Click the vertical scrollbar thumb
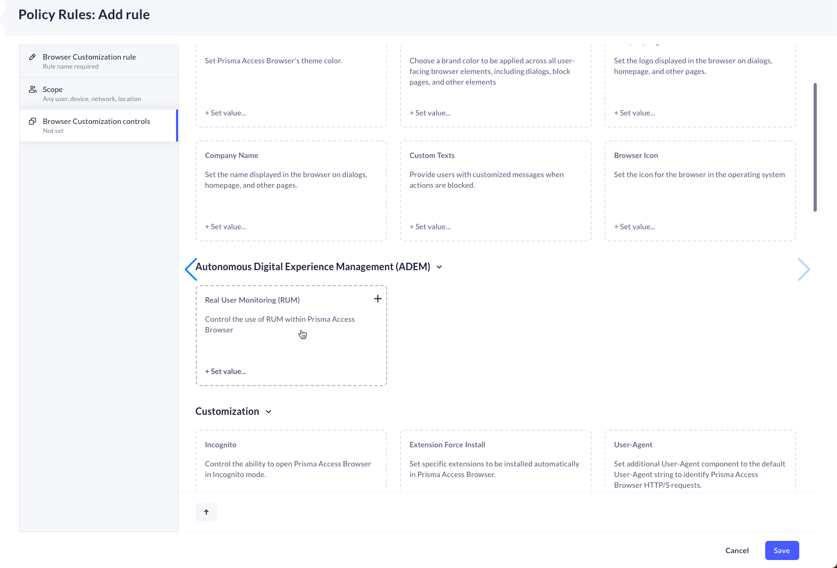 tap(815, 147)
